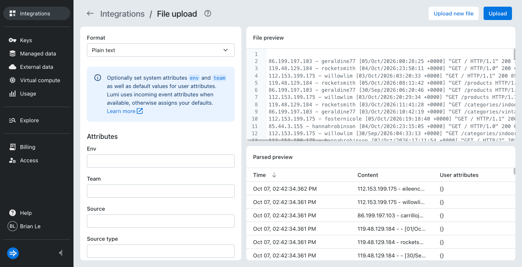Click the Time column header label

point(259,175)
